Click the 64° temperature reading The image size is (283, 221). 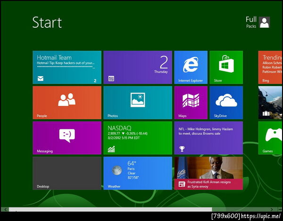(x=132, y=164)
